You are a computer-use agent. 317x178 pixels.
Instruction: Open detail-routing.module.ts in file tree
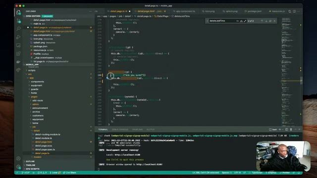(48, 134)
